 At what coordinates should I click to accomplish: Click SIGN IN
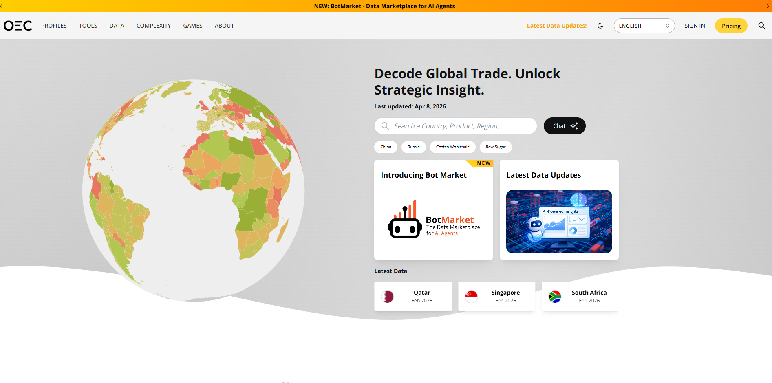[x=695, y=26]
